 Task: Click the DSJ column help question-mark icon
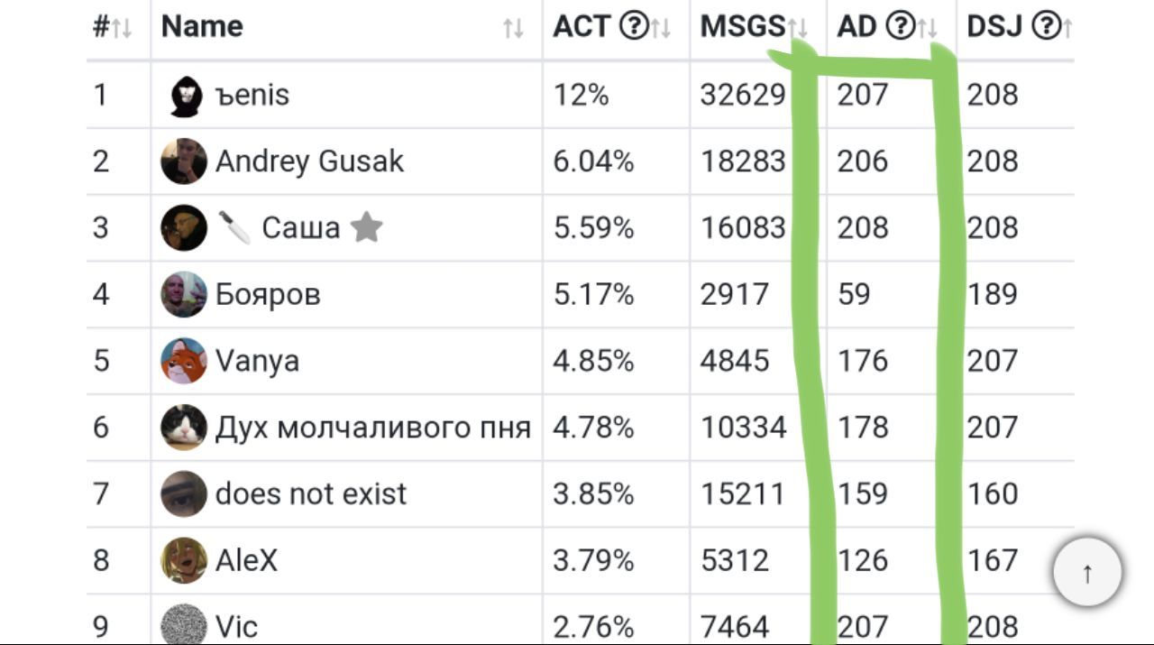coord(1046,26)
